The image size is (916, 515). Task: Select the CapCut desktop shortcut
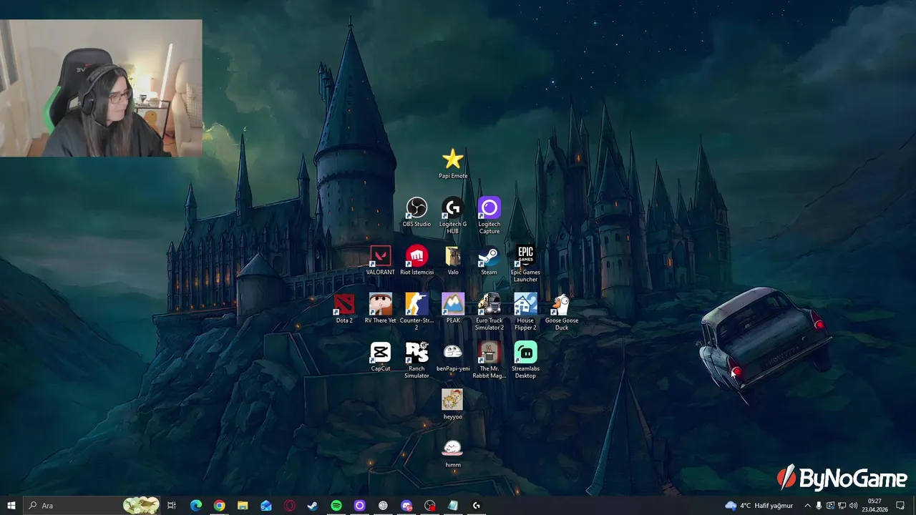click(x=381, y=356)
